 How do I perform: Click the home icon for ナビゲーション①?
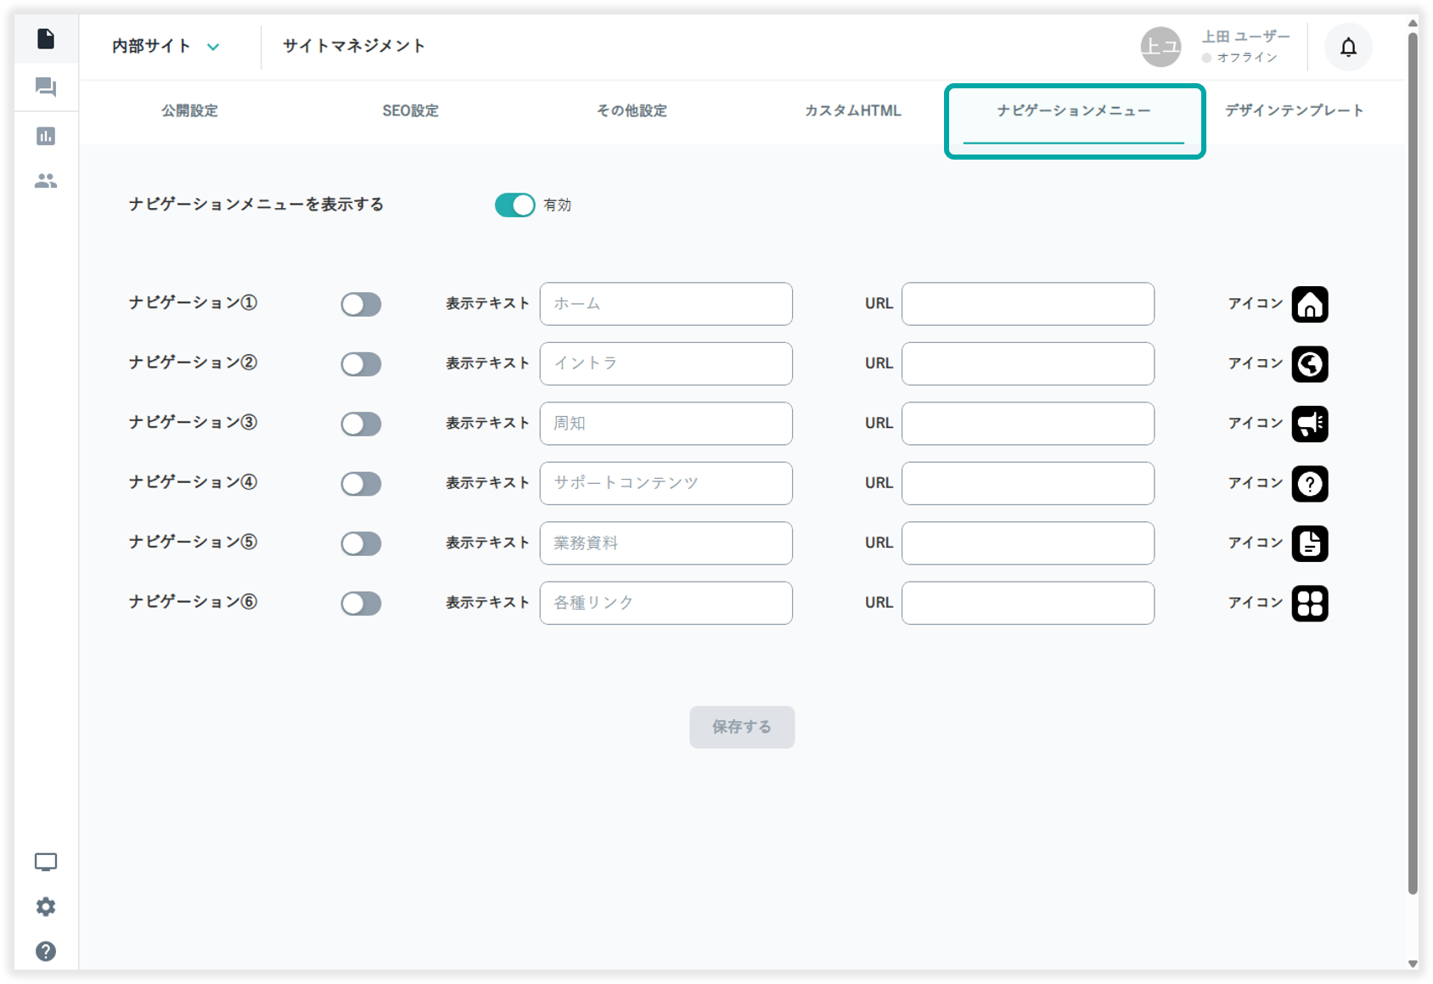(1309, 304)
